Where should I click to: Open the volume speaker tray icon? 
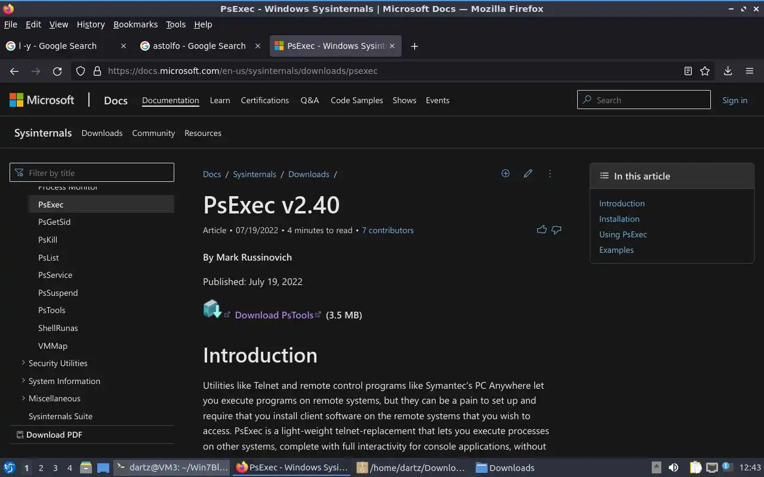point(673,467)
